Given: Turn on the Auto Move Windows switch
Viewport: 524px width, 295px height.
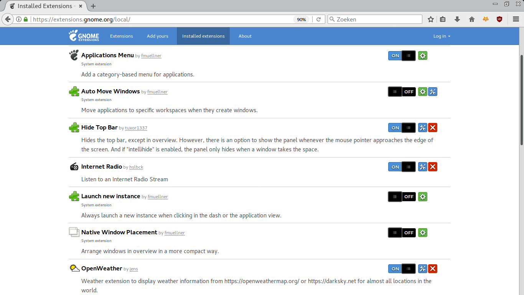Looking at the screenshot, I should coord(402,92).
